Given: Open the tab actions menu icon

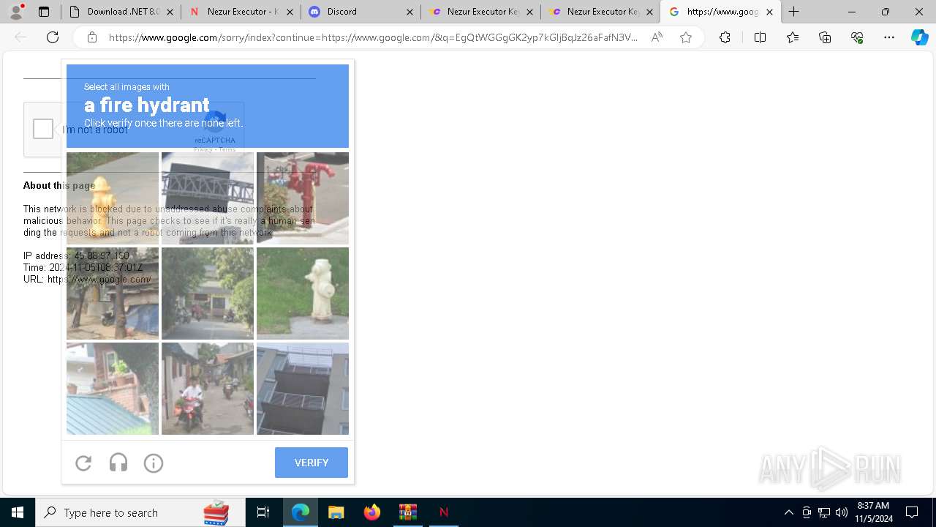Looking at the screenshot, I should tap(44, 12).
